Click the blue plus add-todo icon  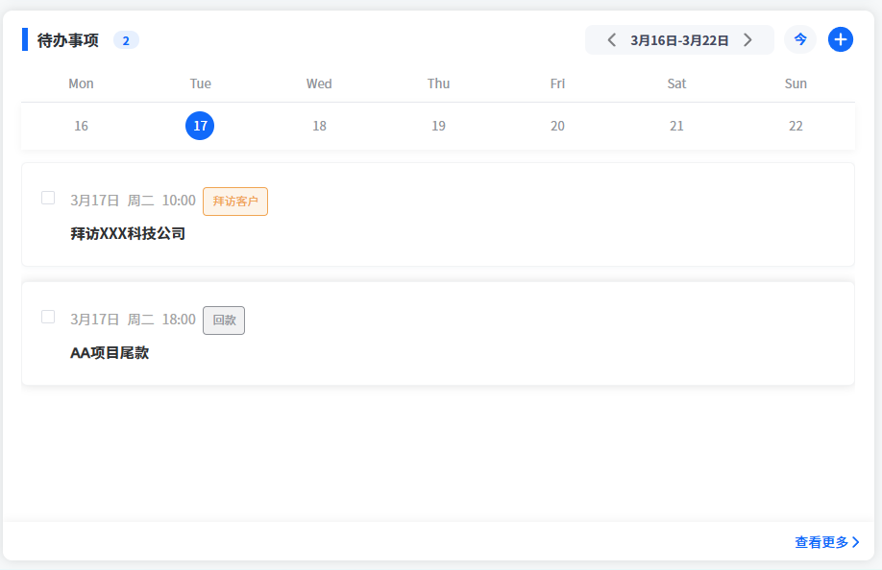click(841, 39)
